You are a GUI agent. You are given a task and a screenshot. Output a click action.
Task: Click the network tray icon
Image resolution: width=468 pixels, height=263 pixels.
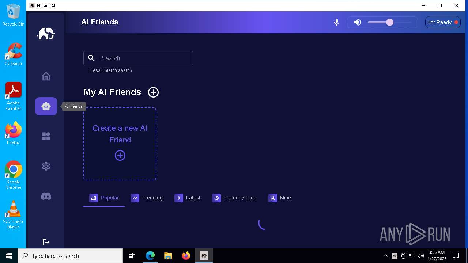[412, 256]
